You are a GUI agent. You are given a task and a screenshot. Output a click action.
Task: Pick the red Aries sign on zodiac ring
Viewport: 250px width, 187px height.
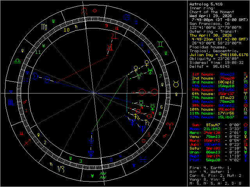click(x=170, y=125)
